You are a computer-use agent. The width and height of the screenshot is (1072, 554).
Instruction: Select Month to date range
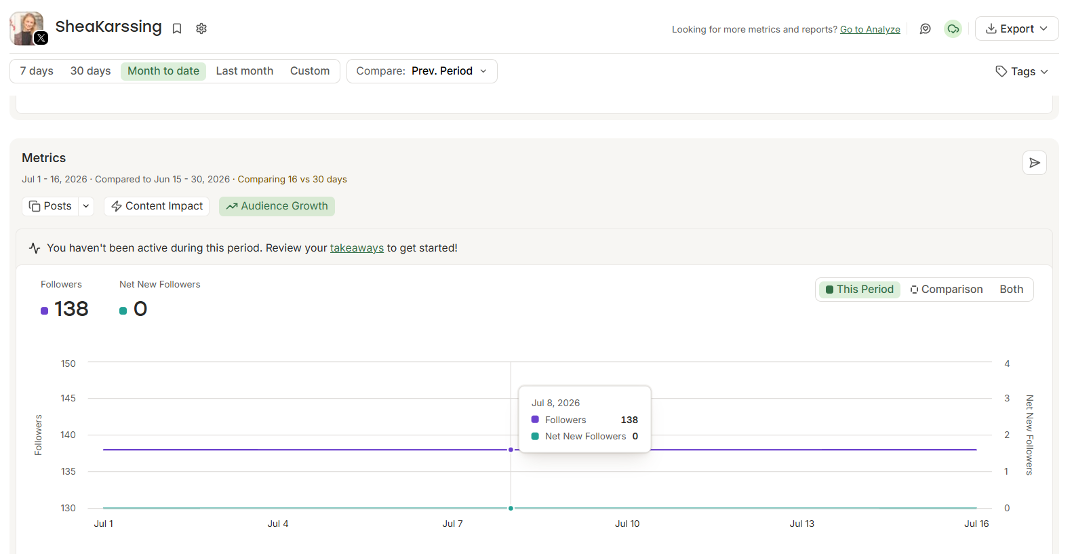(x=163, y=71)
